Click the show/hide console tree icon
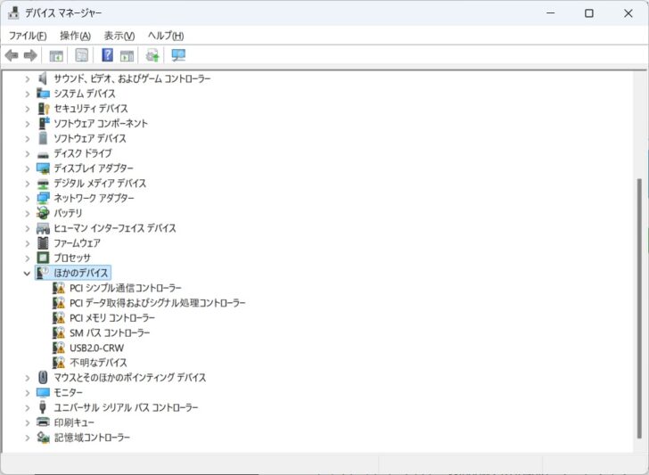The image size is (649, 475). [56, 55]
